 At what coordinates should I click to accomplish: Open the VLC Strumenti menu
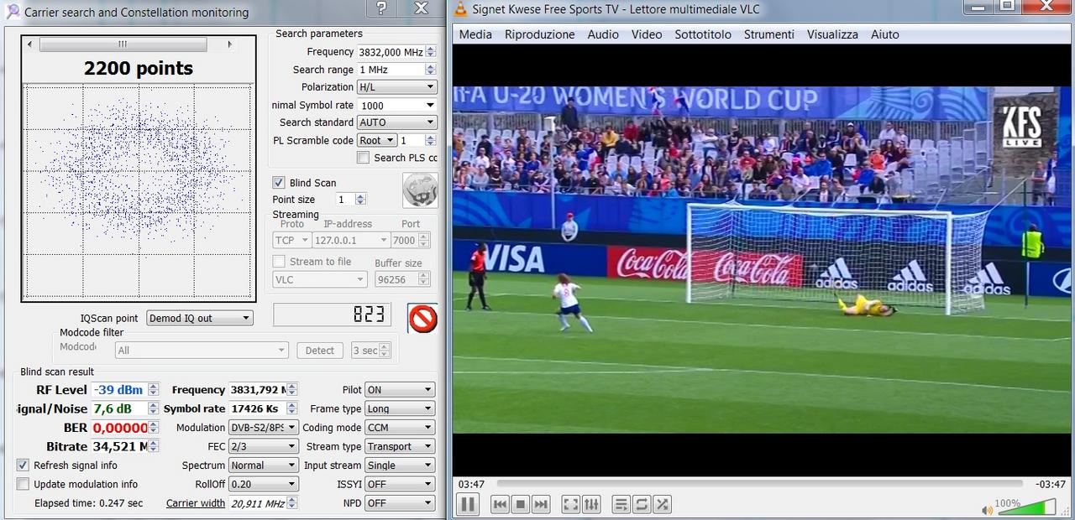[769, 34]
